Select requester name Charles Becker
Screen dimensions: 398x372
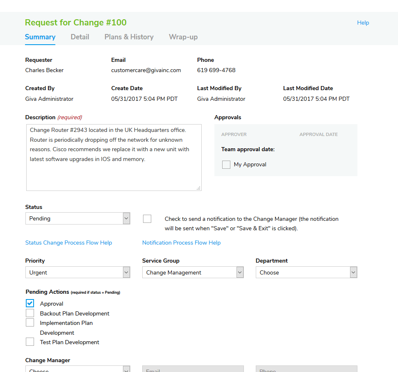pyautogui.click(x=44, y=70)
